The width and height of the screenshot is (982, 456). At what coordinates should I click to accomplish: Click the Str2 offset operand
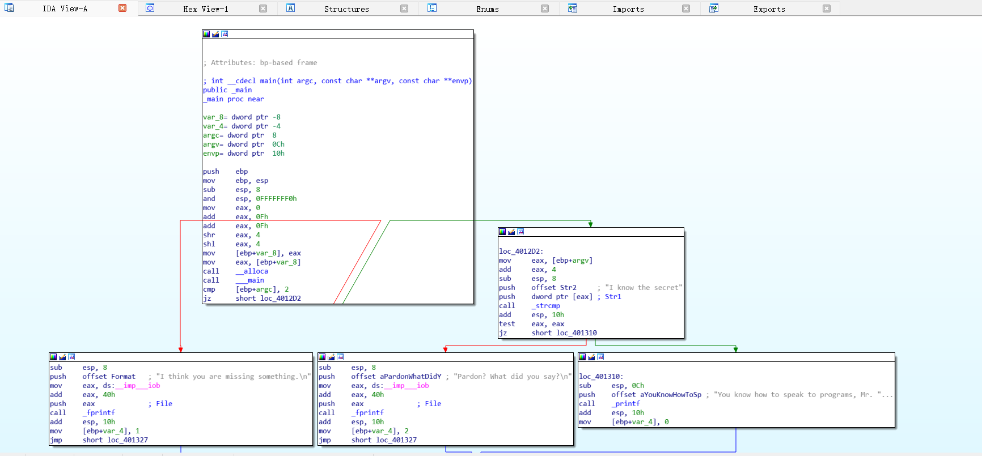(x=568, y=288)
